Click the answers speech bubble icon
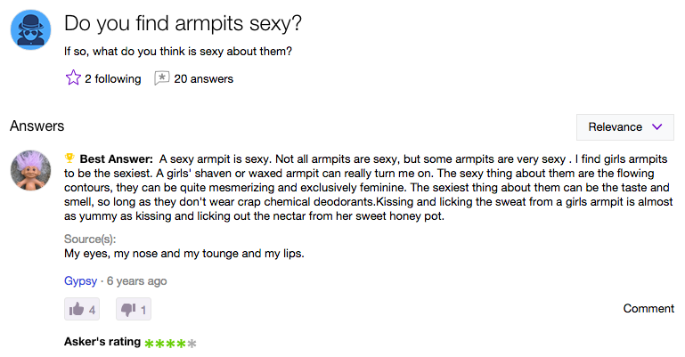 tap(161, 78)
